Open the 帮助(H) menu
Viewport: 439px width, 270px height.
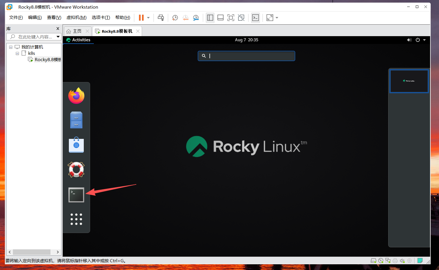[123, 18]
